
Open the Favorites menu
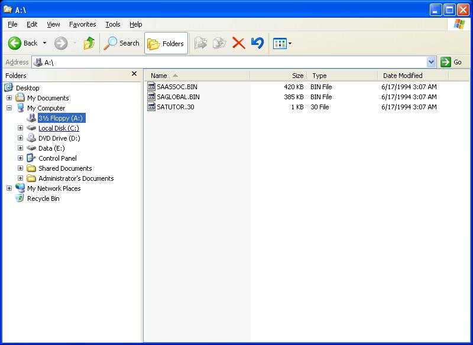82,24
